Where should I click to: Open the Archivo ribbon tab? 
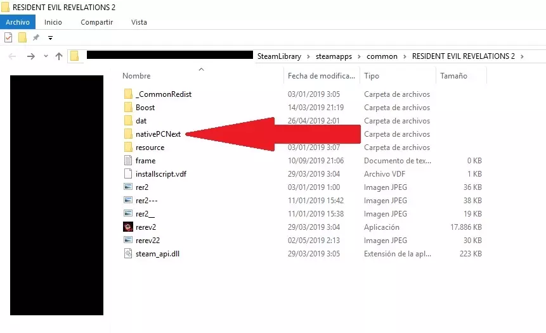17,22
